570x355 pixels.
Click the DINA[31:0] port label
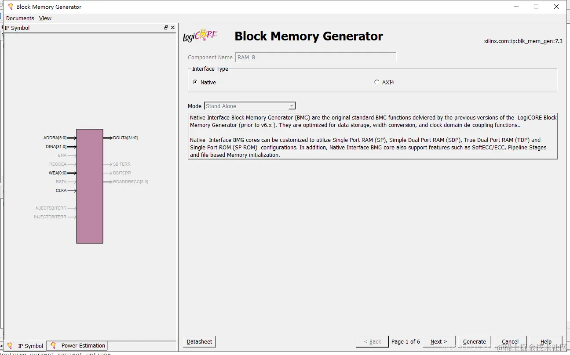click(56, 147)
